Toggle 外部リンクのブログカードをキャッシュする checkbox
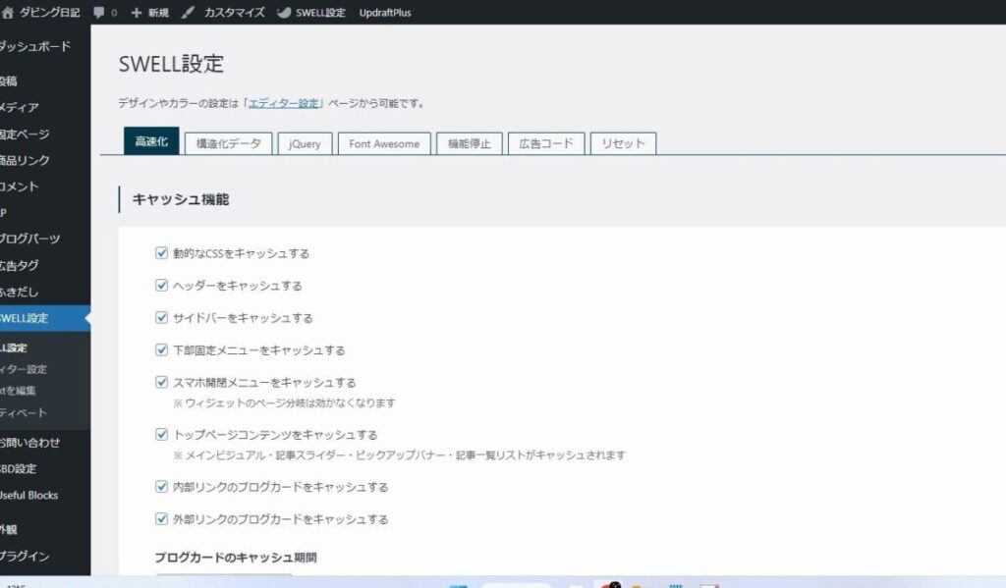Screen dimensions: 1006x588 coord(162,518)
